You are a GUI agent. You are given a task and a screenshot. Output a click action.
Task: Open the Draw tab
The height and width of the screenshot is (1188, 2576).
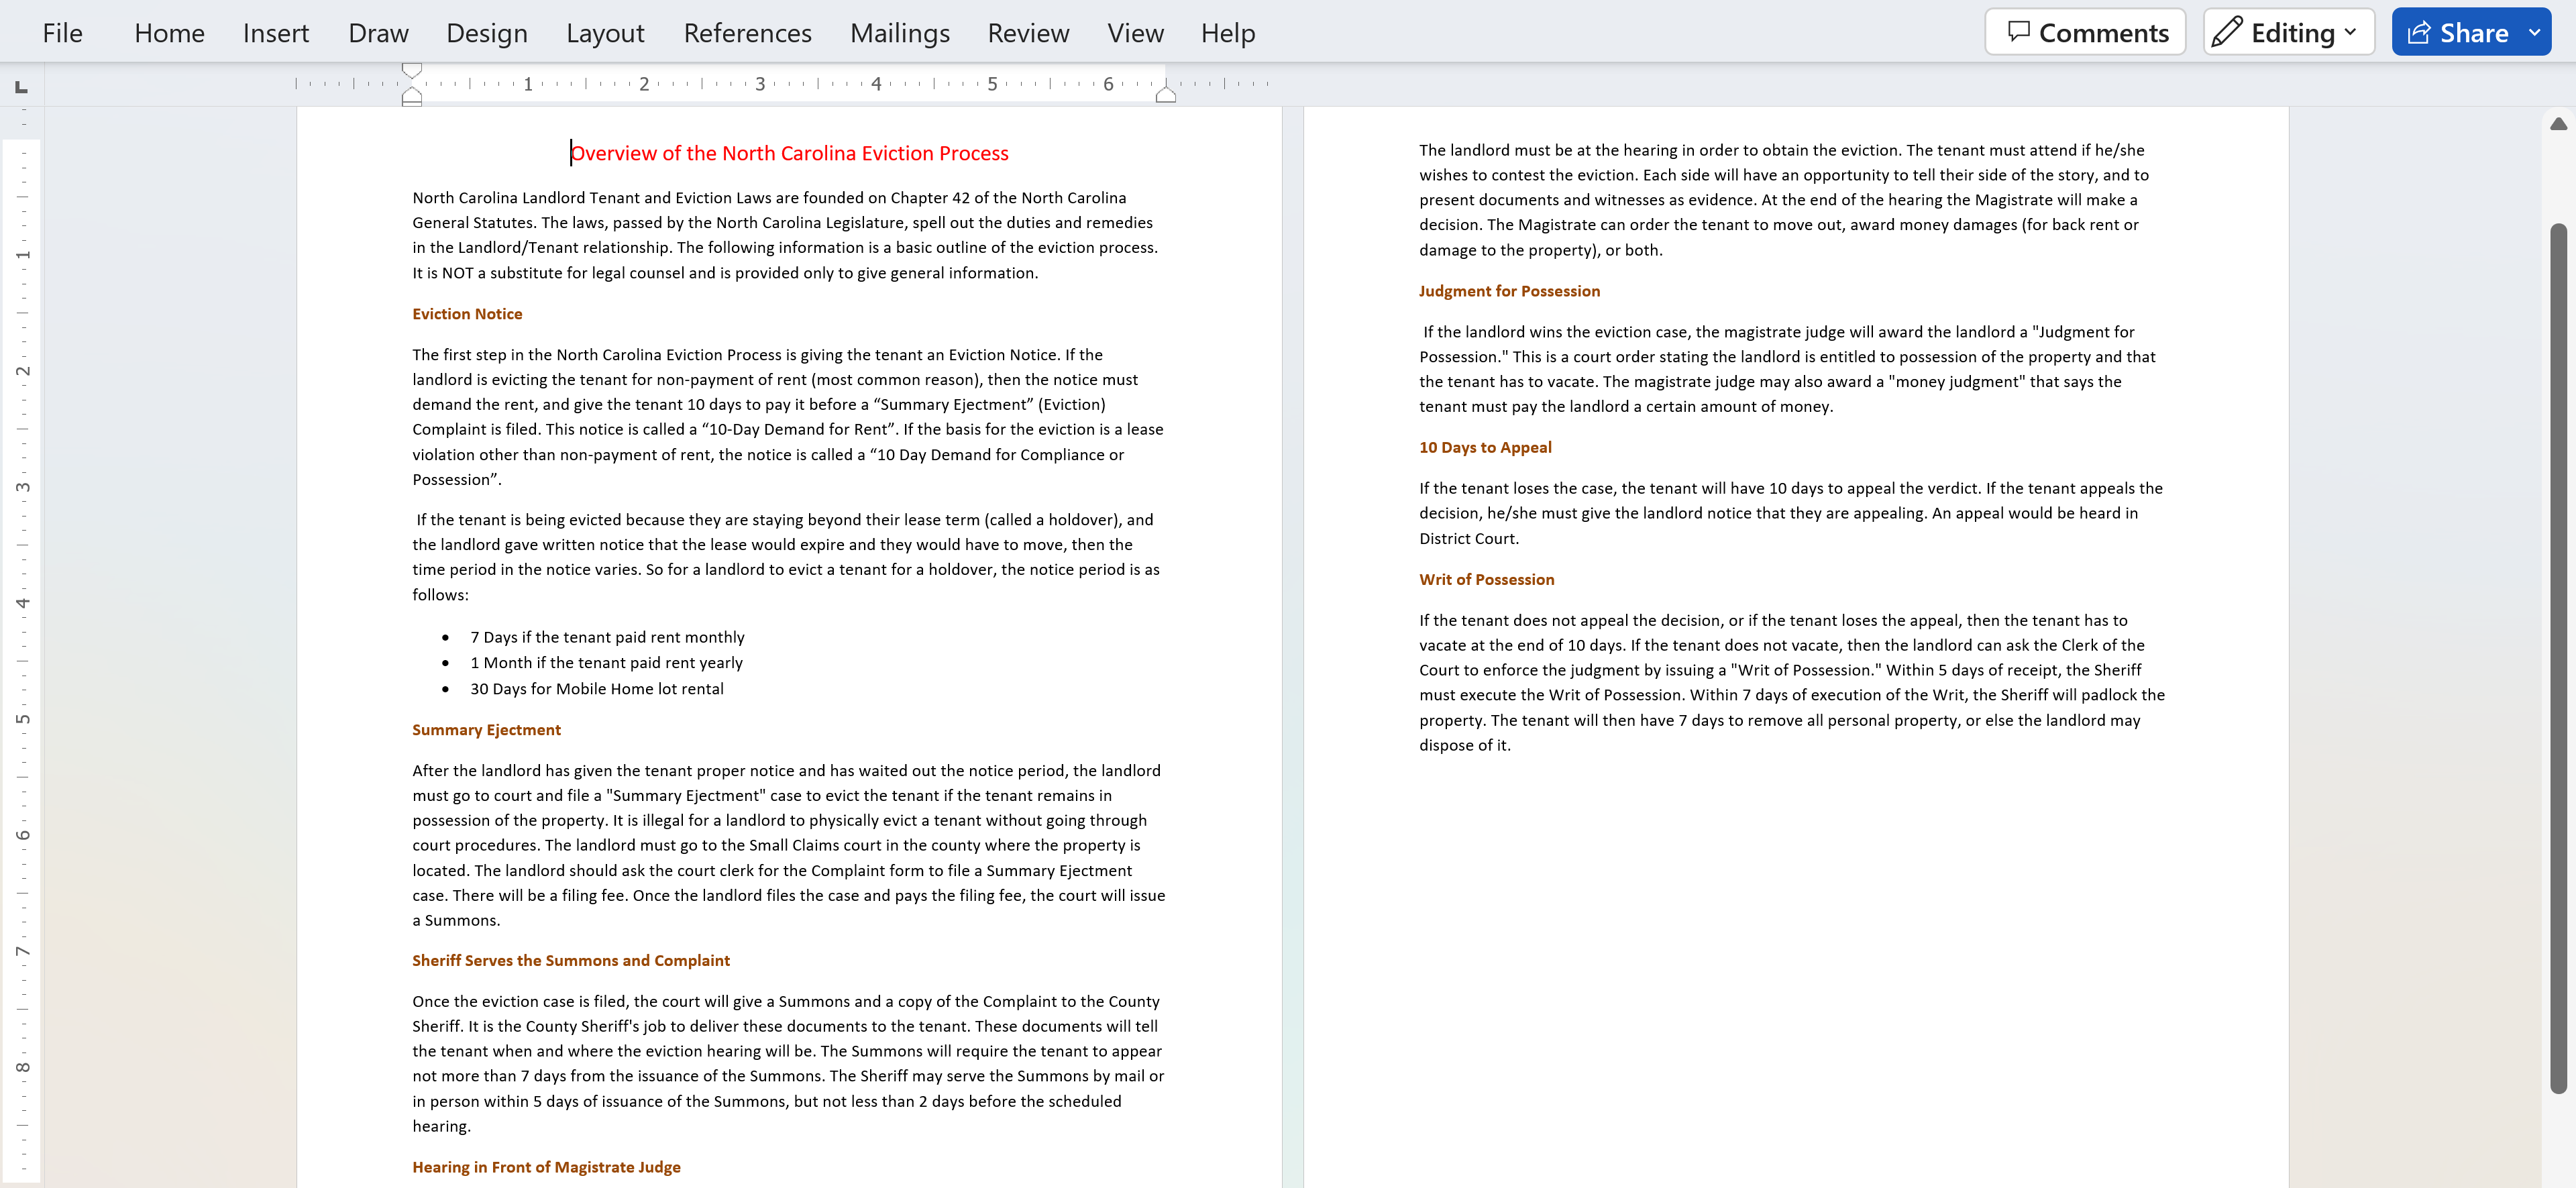click(378, 33)
